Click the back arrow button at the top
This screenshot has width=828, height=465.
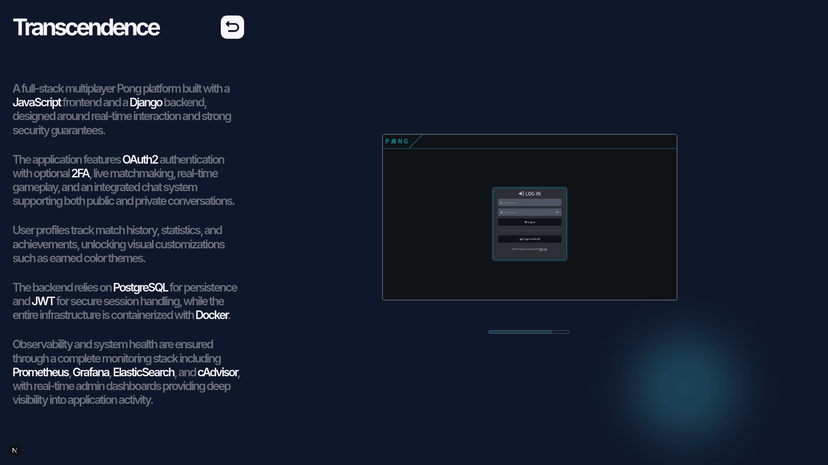(232, 27)
